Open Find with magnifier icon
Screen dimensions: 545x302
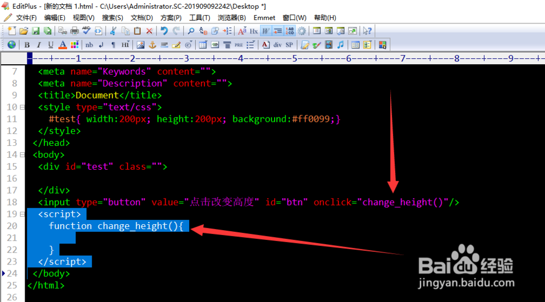tap(191, 31)
